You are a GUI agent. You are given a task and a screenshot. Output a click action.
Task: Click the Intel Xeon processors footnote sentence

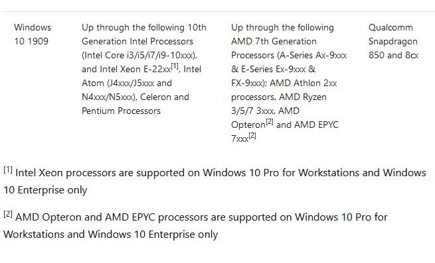[x=215, y=182]
